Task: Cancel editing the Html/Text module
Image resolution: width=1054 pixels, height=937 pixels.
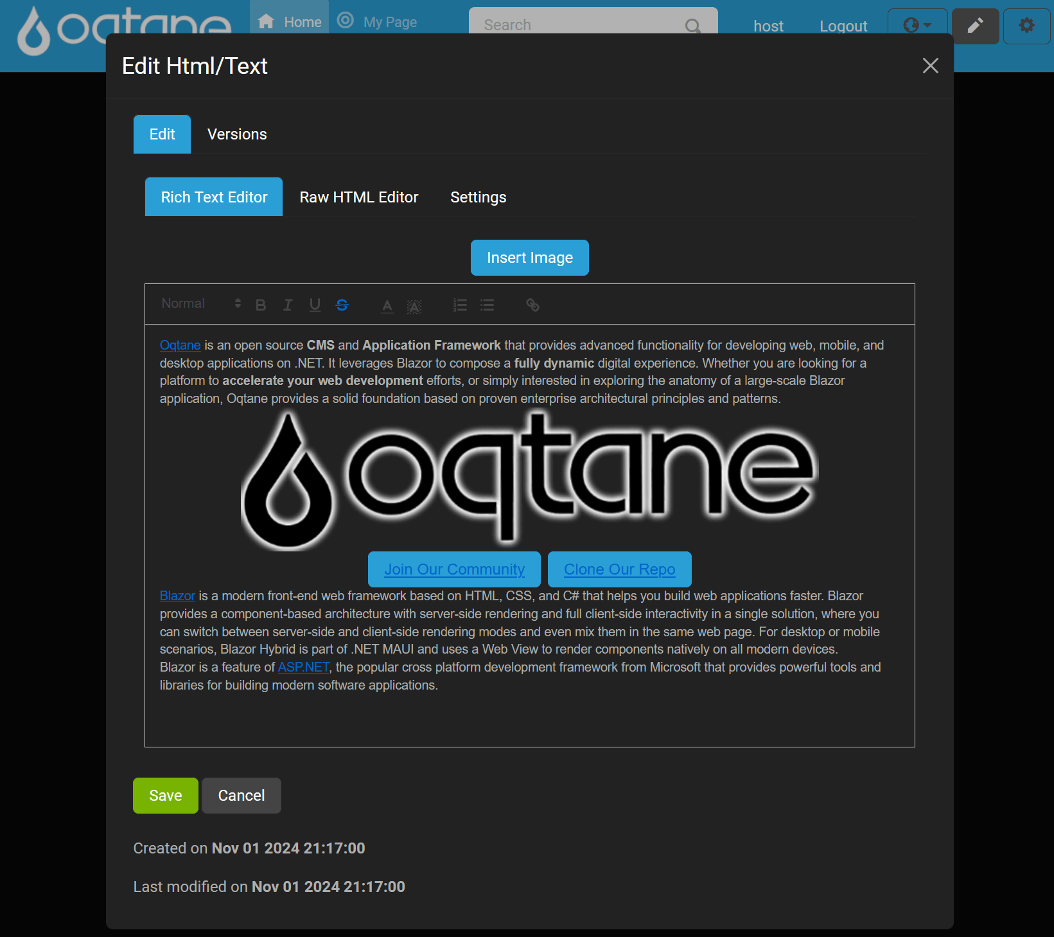Action: coord(242,796)
